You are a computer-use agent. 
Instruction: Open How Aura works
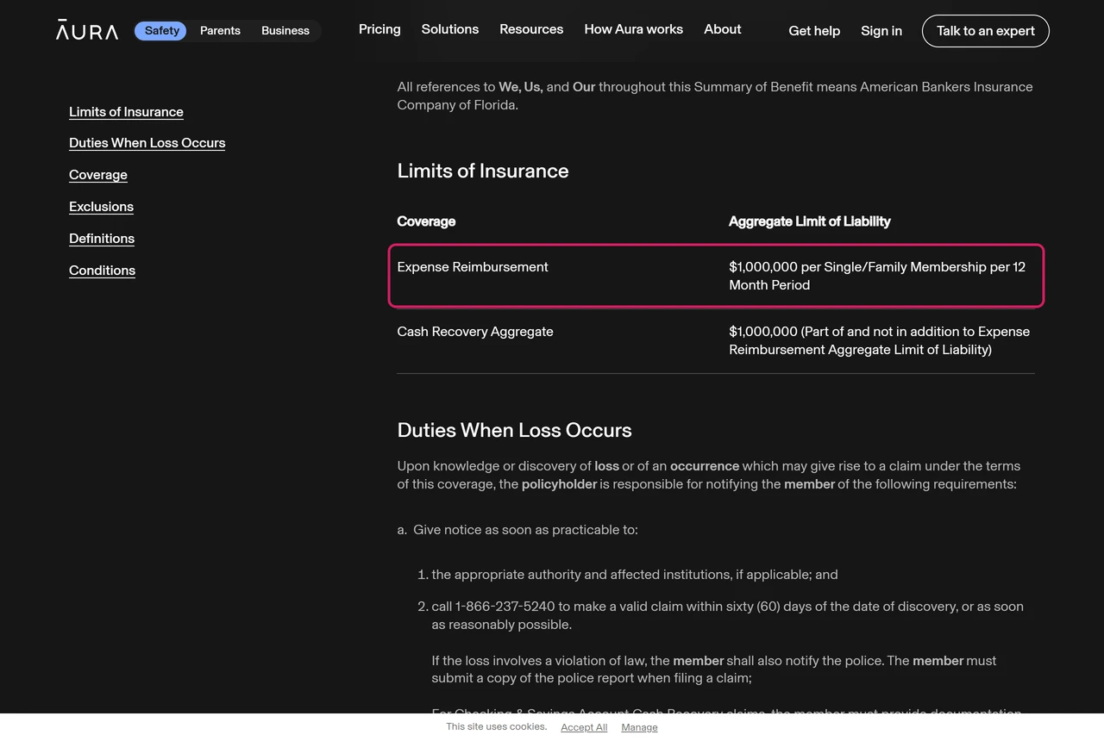(634, 29)
